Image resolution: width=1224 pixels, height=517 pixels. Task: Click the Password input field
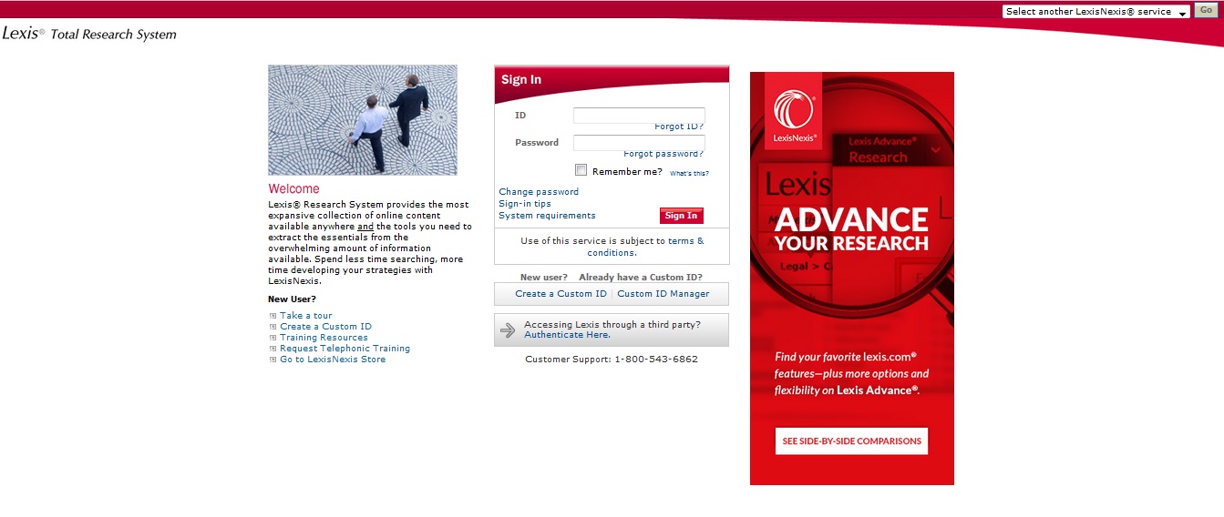coord(639,143)
